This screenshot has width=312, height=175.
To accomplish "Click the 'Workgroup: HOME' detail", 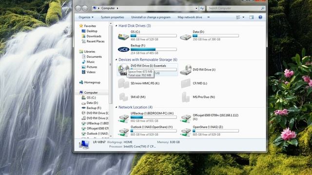I will (119, 142).
